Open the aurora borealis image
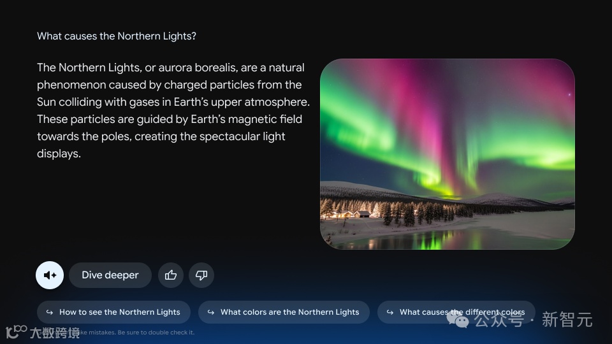Viewport: 612px width, 344px height. click(448, 154)
